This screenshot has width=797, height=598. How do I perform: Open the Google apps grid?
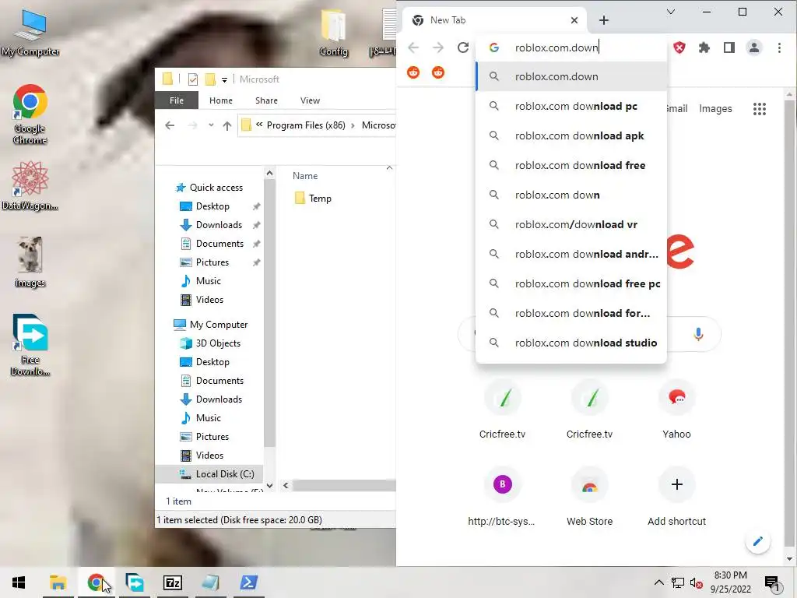point(760,109)
